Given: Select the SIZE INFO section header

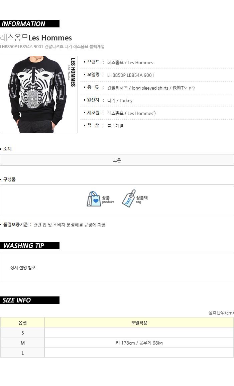Looking at the screenshot, I should click(30, 300).
